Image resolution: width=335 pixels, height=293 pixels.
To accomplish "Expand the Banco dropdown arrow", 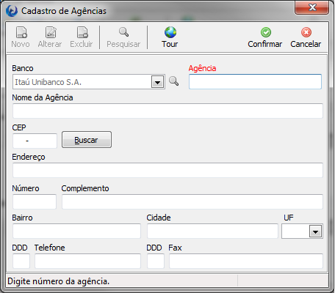I will click(x=157, y=82).
